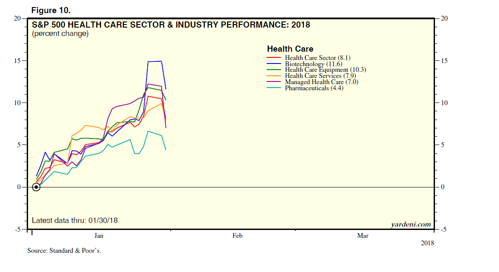Click the Latest data thru 01/30/18 note
This screenshot has width=499, height=272.
pyautogui.click(x=75, y=220)
